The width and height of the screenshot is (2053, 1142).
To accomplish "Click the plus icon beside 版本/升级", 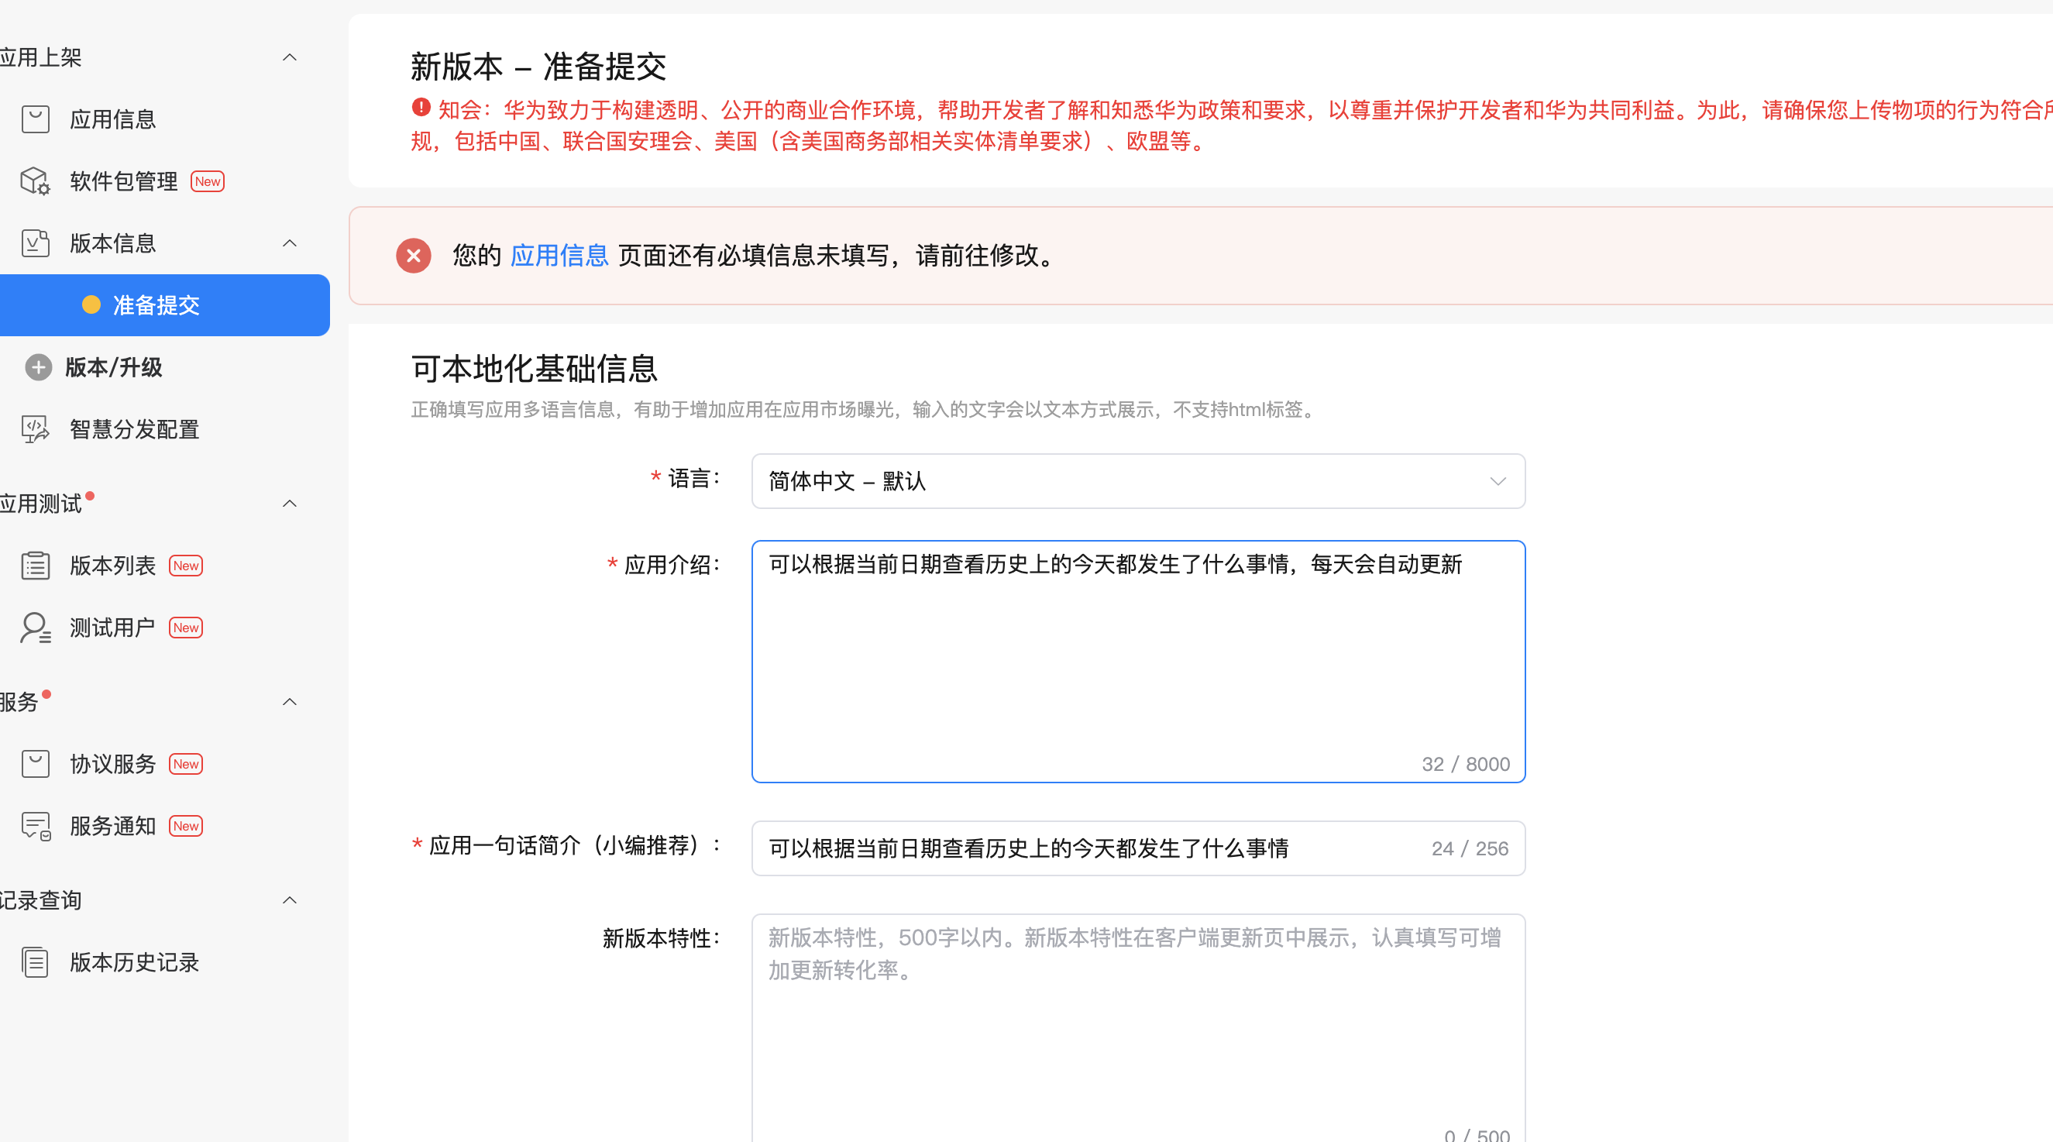I will coord(38,367).
